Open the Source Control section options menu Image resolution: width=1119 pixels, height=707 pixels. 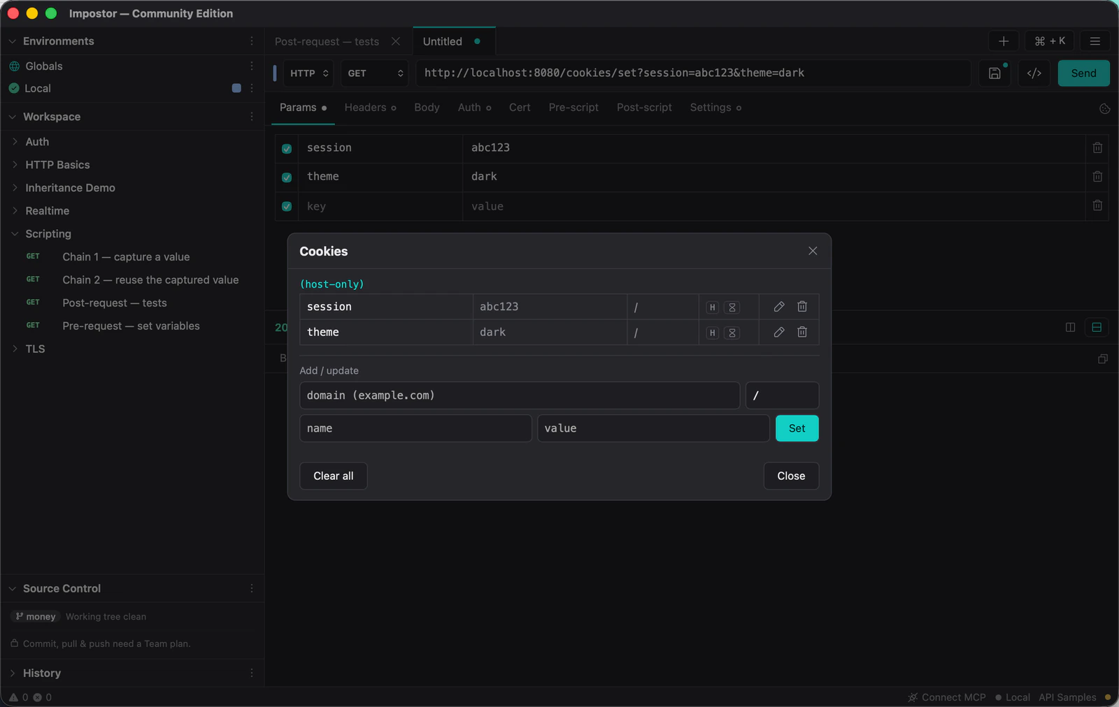[x=252, y=589]
